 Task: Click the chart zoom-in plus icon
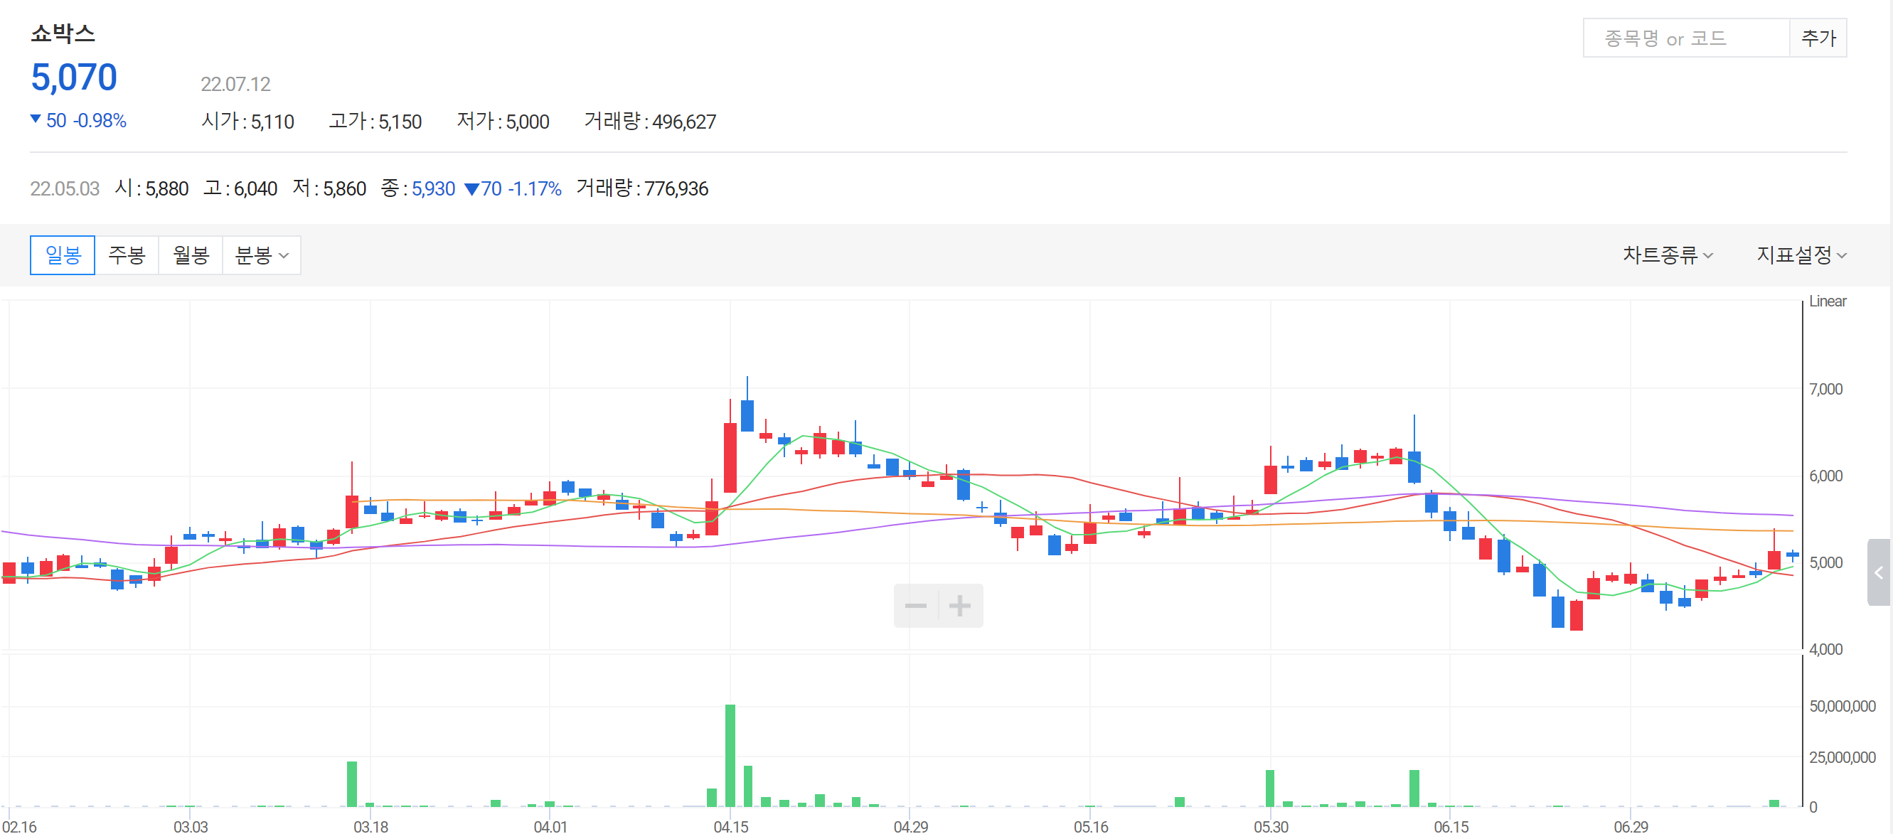[x=960, y=606]
